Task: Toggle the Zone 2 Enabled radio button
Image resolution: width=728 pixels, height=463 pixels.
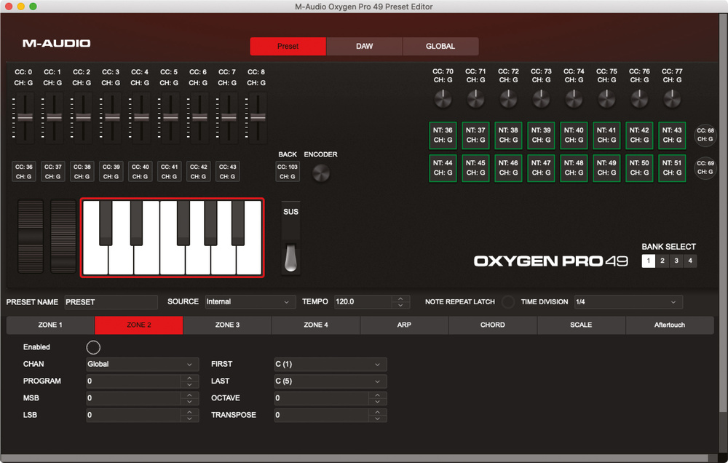Action: click(x=93, y=347)
